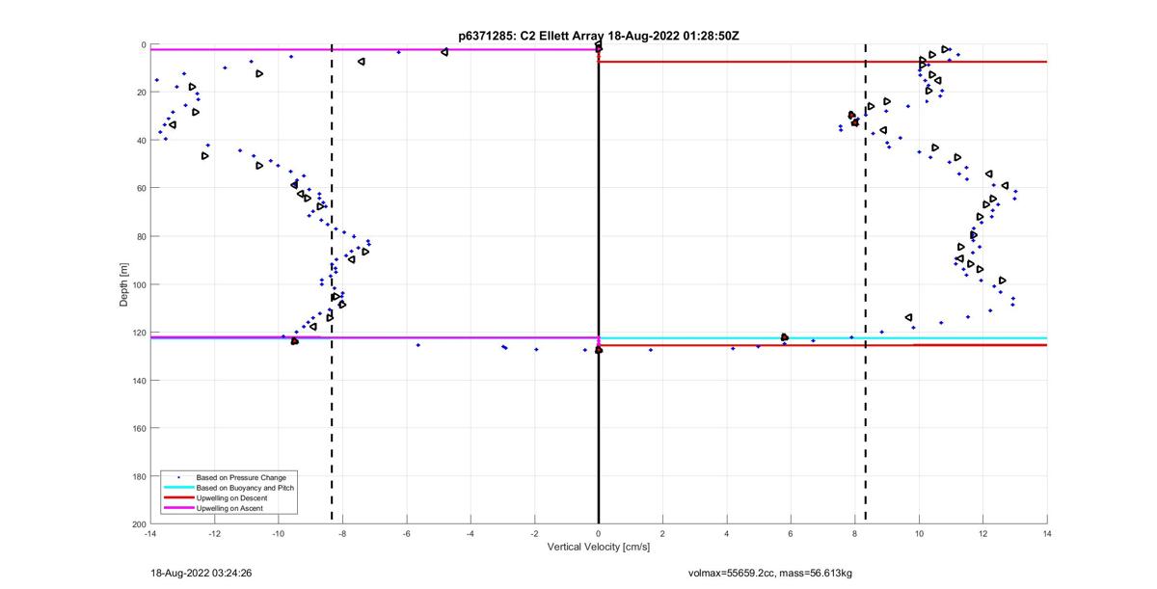Click the "120" depth-axis tick label

point(140,333)
